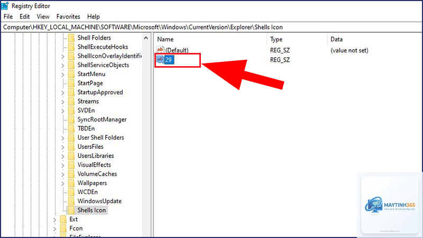This screenshot has height=238, width=423.
Task: Expand the Wallpapers key
Action: click(x=62, y=184)
